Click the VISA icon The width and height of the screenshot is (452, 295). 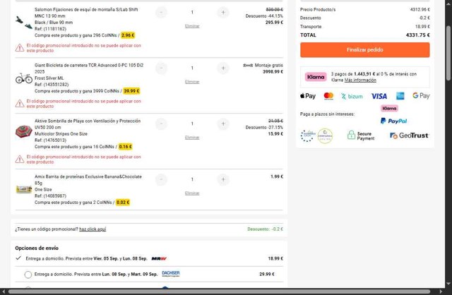click(x=379, y=96)
